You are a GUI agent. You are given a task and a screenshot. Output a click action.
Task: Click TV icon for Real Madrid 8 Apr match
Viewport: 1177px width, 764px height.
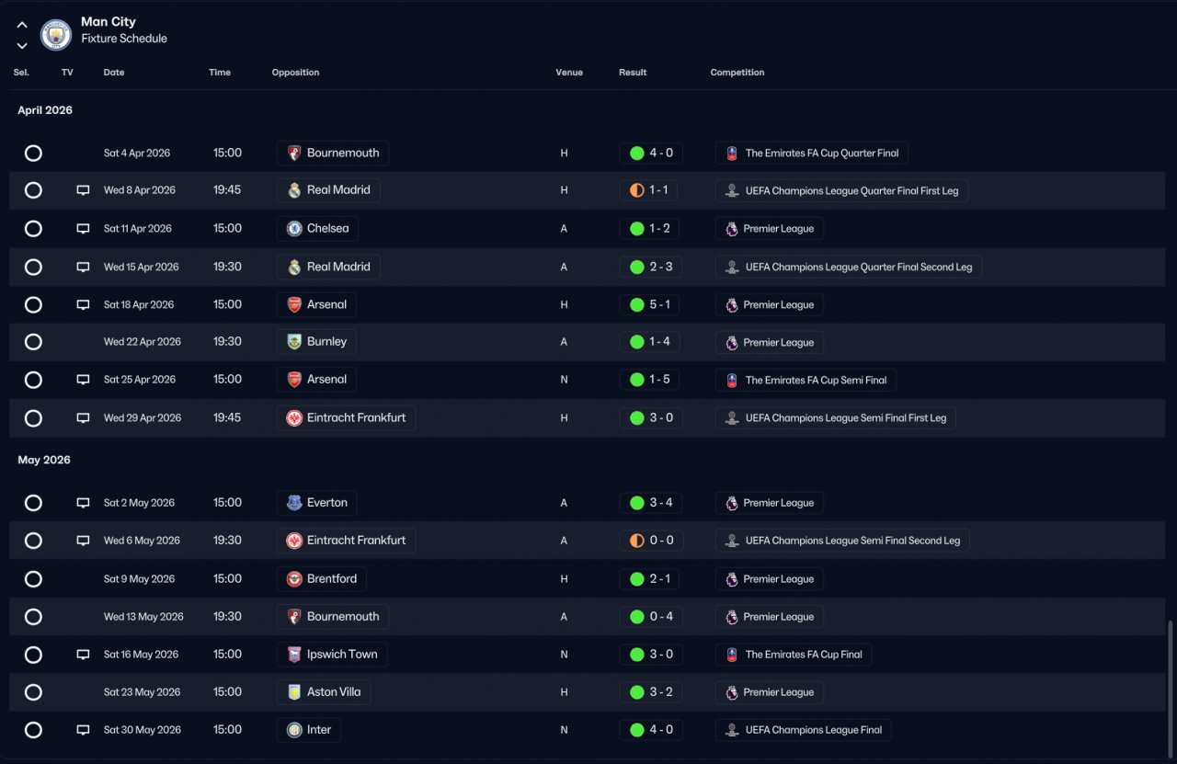tap(83, 190)
